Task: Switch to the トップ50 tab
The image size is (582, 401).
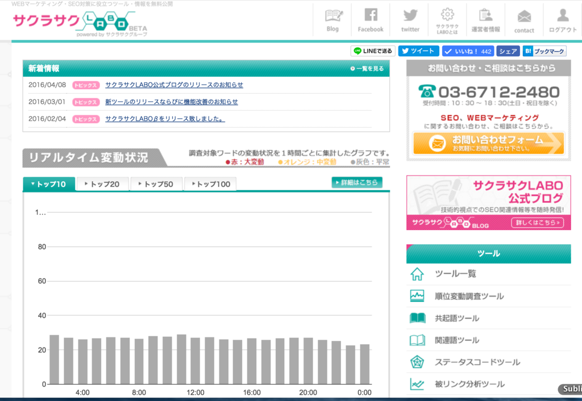Action: coord(156,184)
